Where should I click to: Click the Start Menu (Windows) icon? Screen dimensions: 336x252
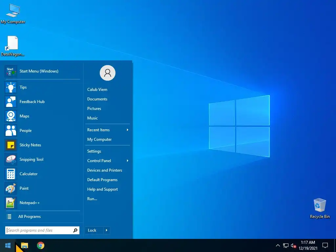coord(11,71)
